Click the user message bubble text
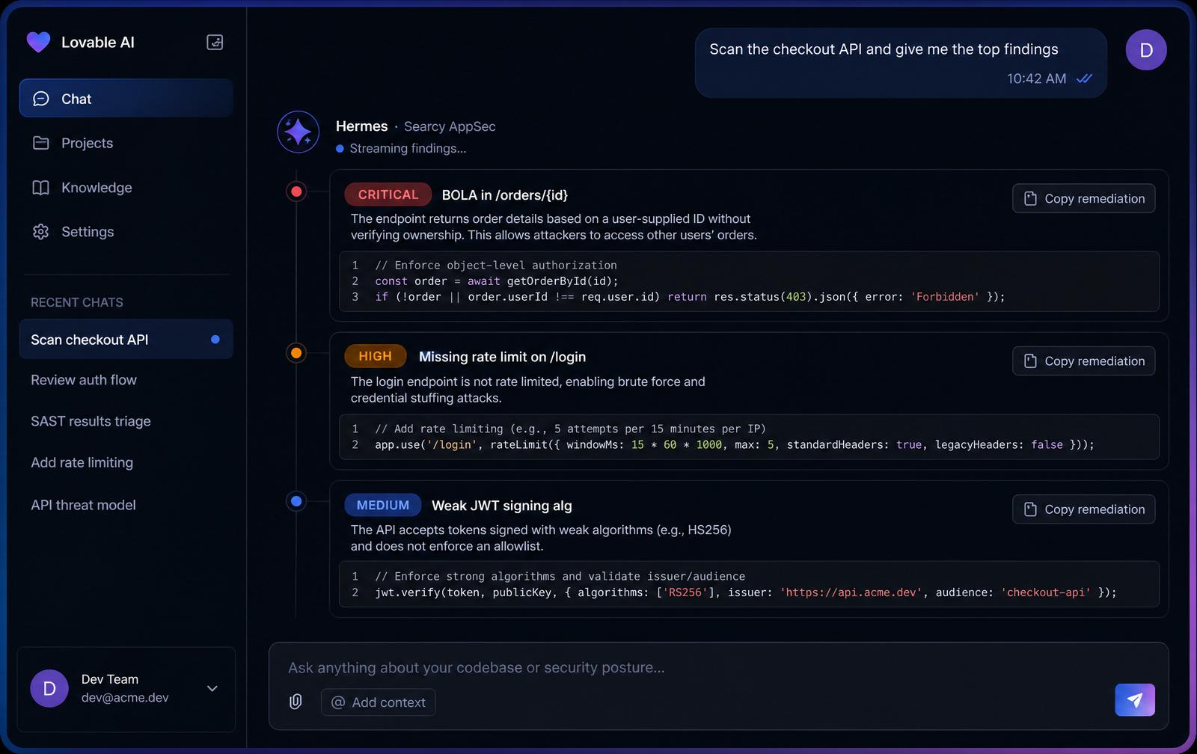This screenshot has height=754, width=1197. pos(884,49)
